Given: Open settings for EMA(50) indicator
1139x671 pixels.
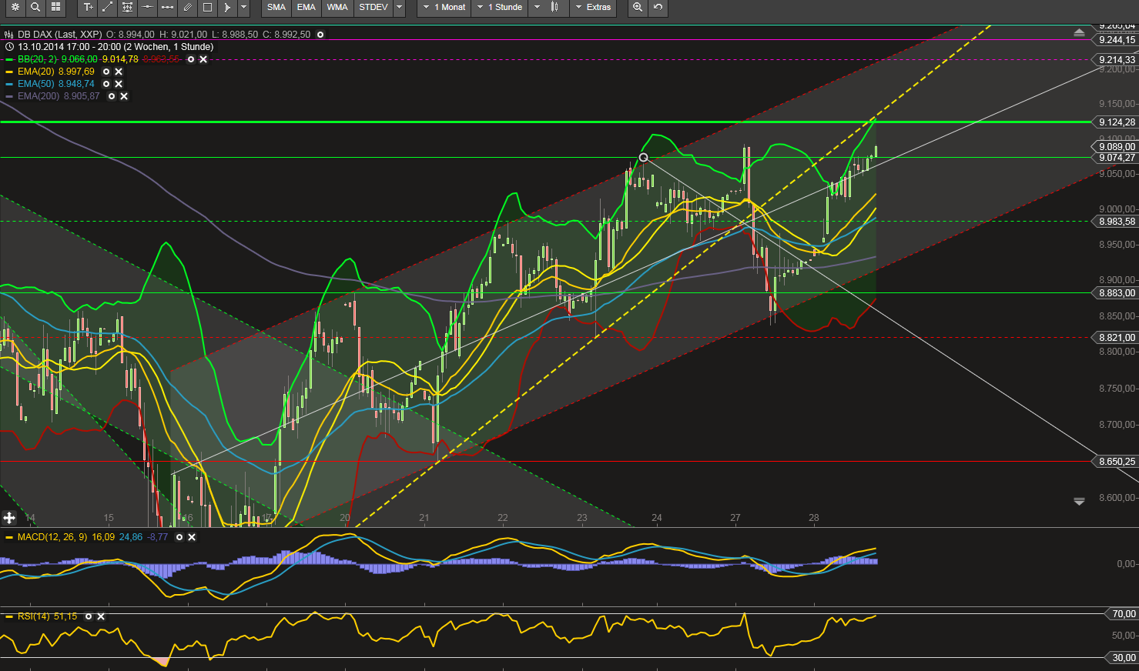Looking at the screenshot, I should (x=106, y=84).
